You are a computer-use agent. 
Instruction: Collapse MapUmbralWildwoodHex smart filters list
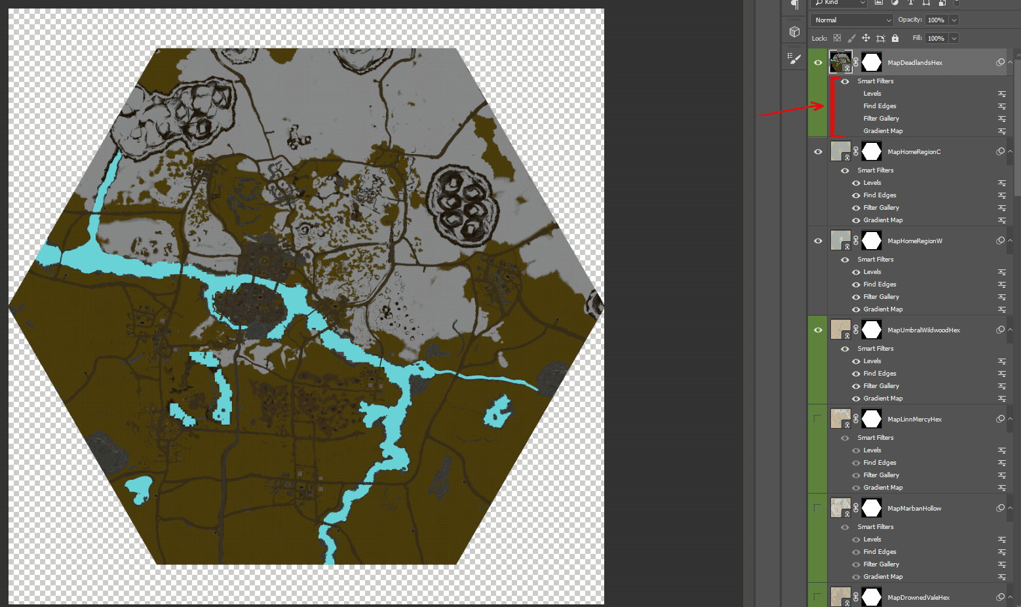pos(1010,330)
